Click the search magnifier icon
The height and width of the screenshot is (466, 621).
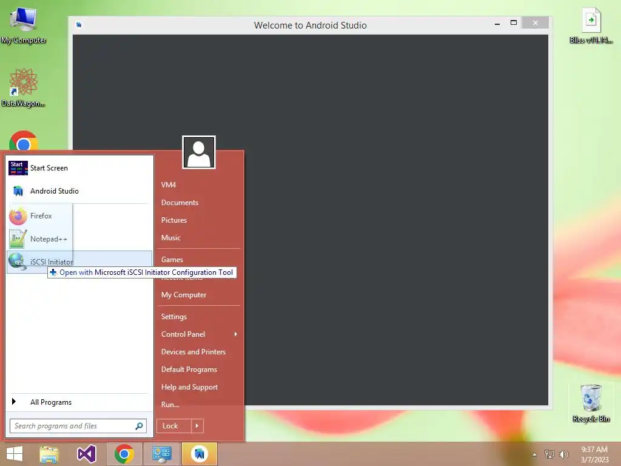coord(139,426)
